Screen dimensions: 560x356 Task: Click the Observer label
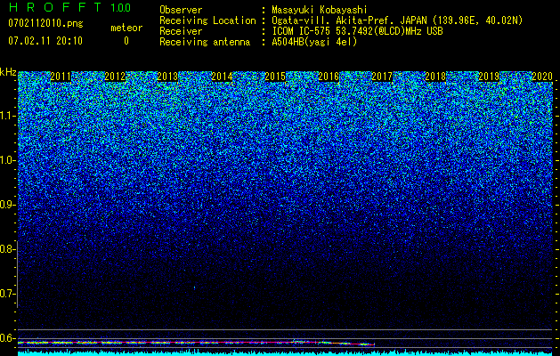[x=181, y=10]
